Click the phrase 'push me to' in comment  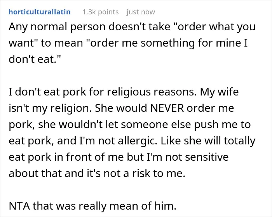(x=222, y=124)
